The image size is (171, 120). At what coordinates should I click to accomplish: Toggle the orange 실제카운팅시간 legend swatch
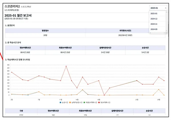point(70,103)
